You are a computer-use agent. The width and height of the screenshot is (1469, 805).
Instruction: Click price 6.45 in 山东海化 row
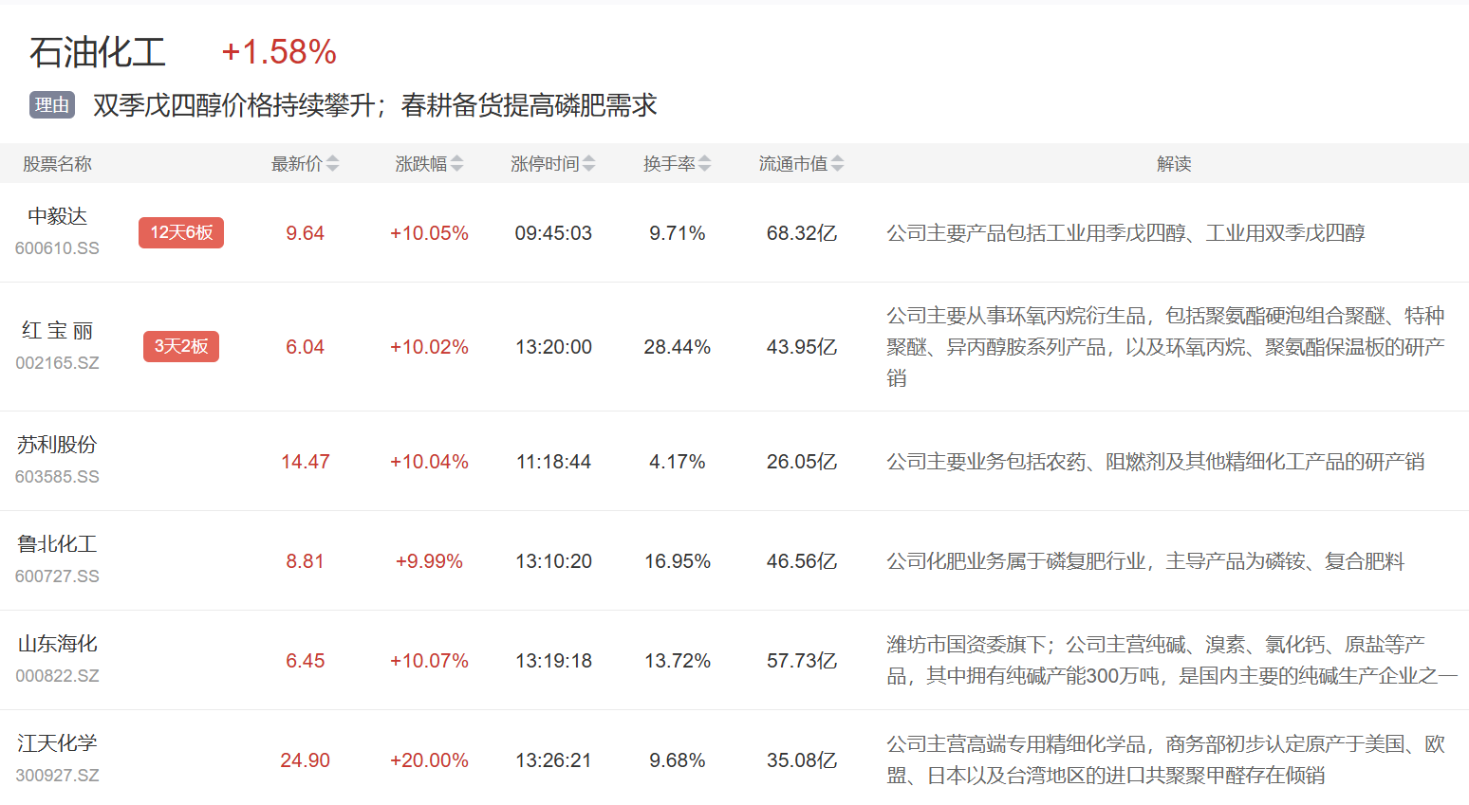tap(306, 661)
